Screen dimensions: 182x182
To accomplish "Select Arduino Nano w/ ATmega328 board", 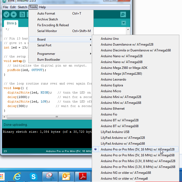I will [135, 56].
